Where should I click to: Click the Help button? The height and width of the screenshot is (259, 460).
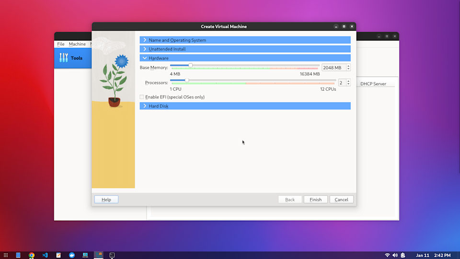pos(106,200)
